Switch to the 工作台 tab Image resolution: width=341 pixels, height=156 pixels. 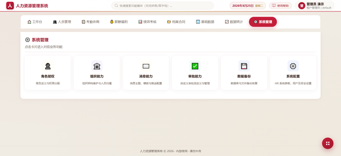point(35,22)
